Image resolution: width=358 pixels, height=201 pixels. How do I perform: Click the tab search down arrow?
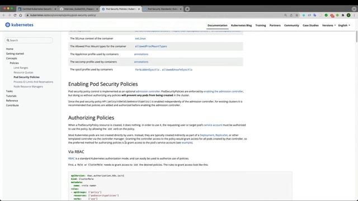354,9
